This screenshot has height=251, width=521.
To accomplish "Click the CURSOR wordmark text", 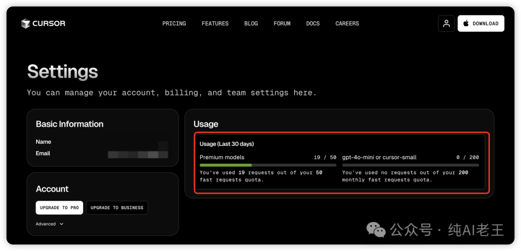I will click(x=49, y=24).
